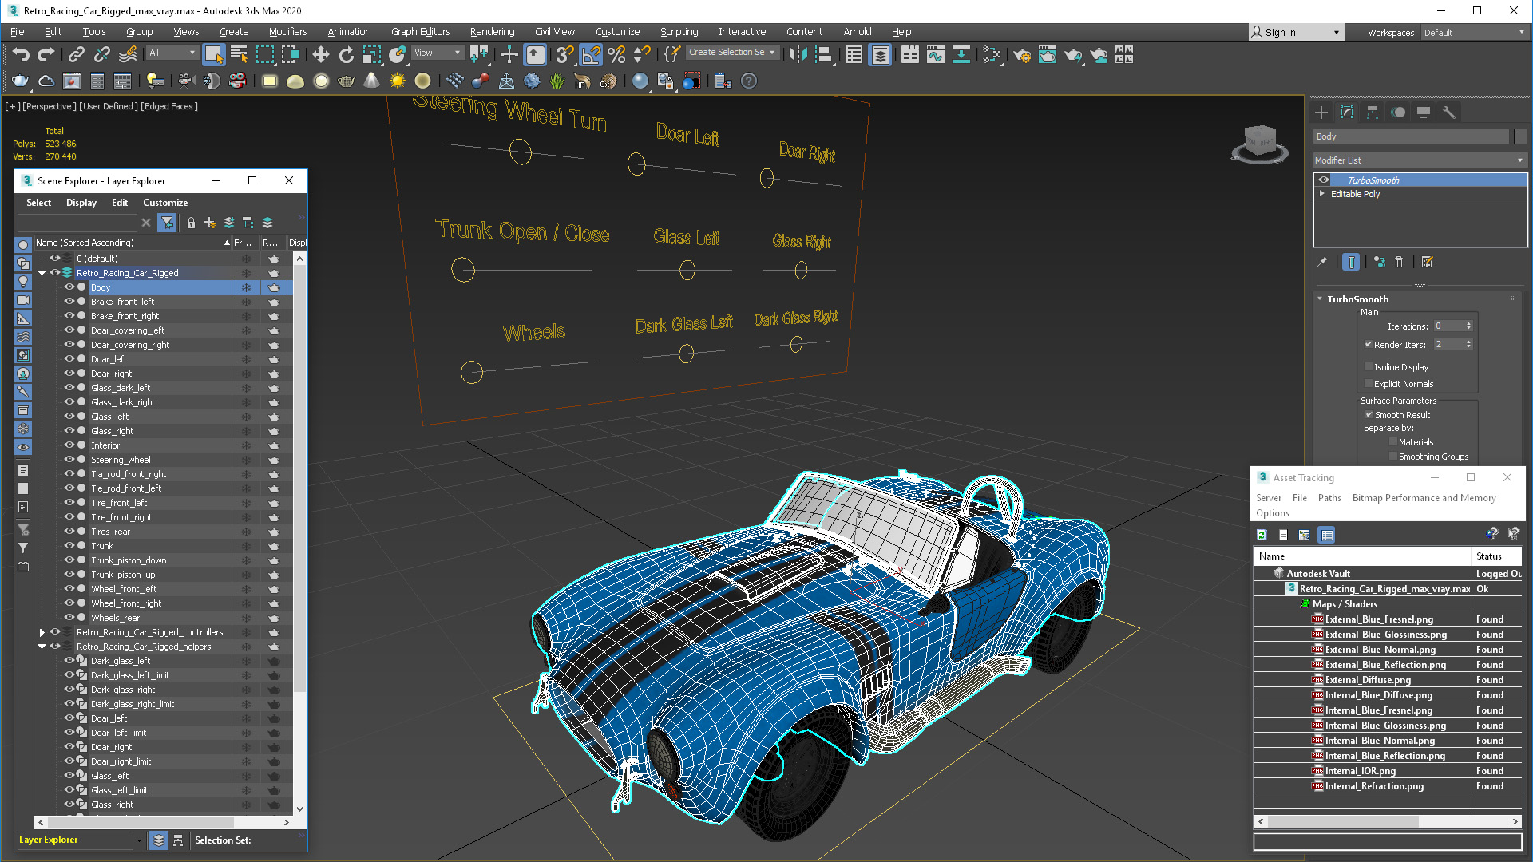Click the sun light icon in toolbar
The height and width of the screenshot is (862, 1533).
[397, 81]
